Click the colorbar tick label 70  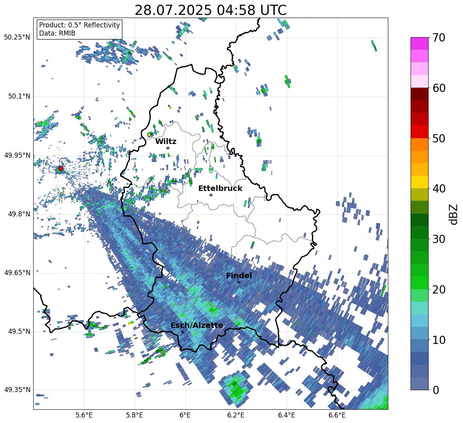pyautogui.click(x=439, y=38)
